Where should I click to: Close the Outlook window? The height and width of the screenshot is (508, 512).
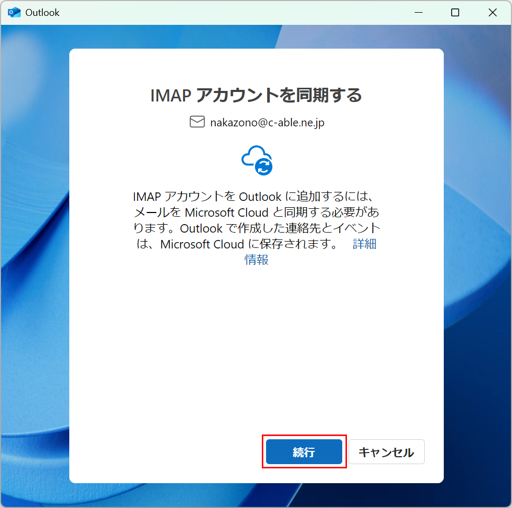tap(492, 12)
